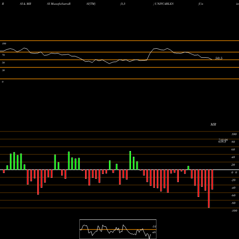
Task: Click the end of the RSI line
Action: pos(212,60)
